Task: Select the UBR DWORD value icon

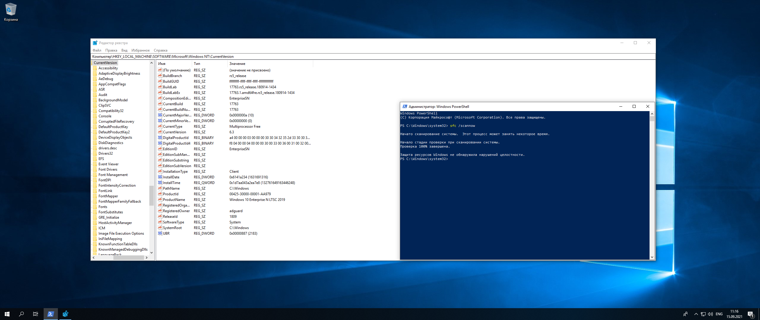Action: [x=160, y=233]
